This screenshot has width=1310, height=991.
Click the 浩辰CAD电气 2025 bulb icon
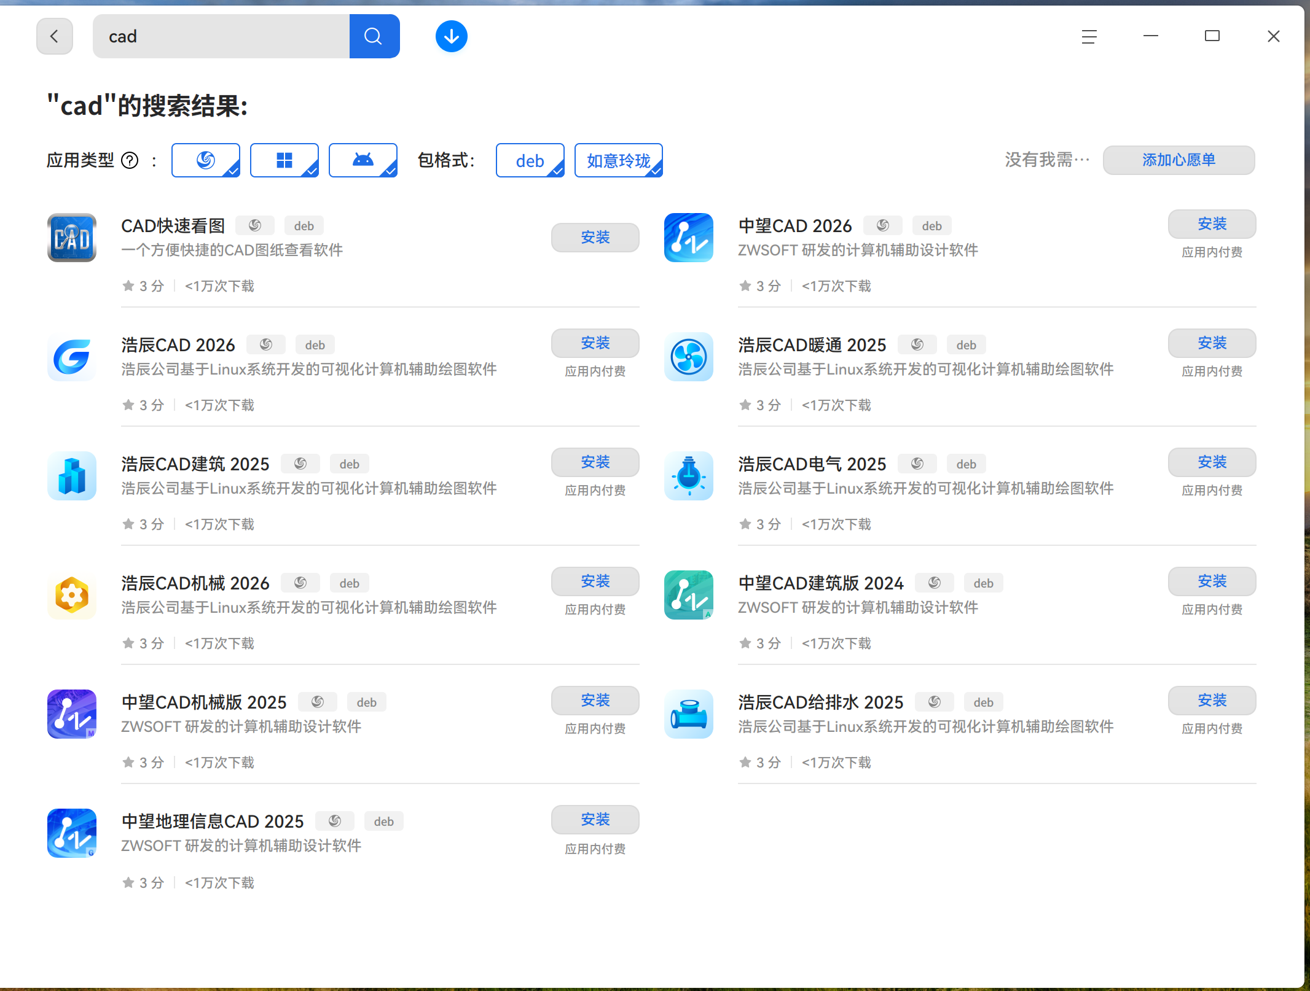point(688,476)
